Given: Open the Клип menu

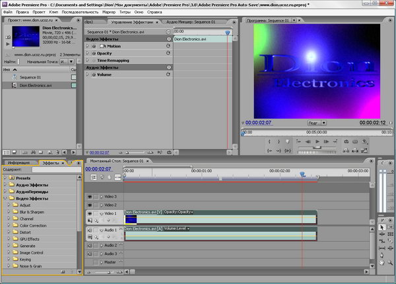Looking at the screenshot, I should [53, 12].
